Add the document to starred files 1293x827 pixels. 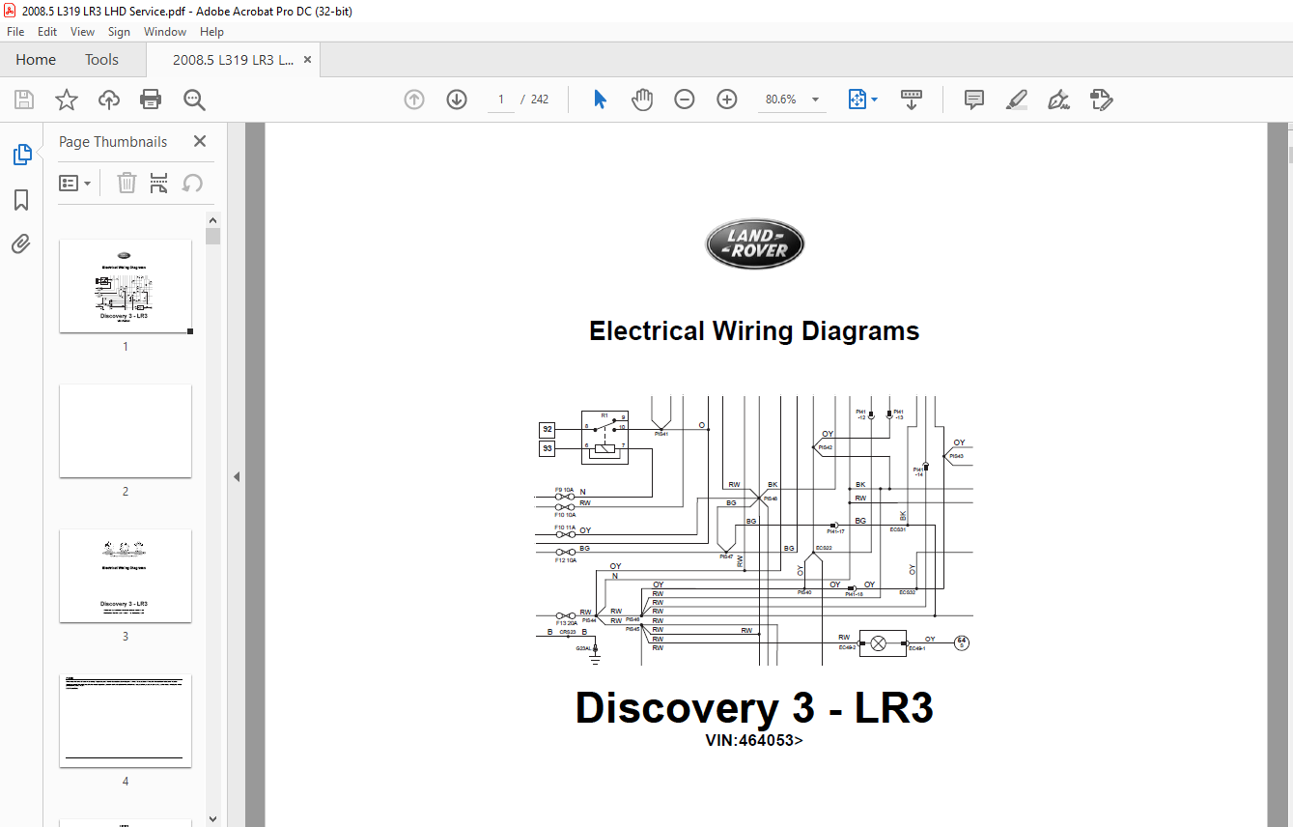click(x=67, y=100)
